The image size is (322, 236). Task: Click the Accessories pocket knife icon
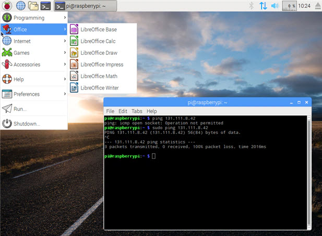pos(7,64)
